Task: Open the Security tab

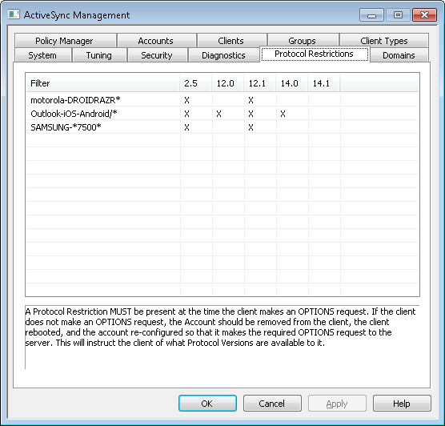Action: pyautogui.click(x=157, y=55)
